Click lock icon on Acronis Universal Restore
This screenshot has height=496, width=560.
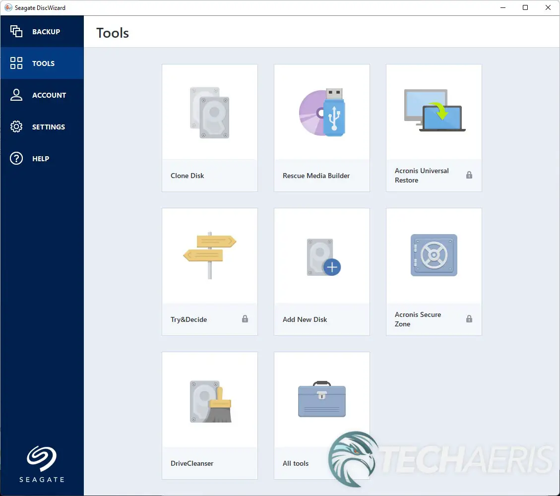(469, 175)
